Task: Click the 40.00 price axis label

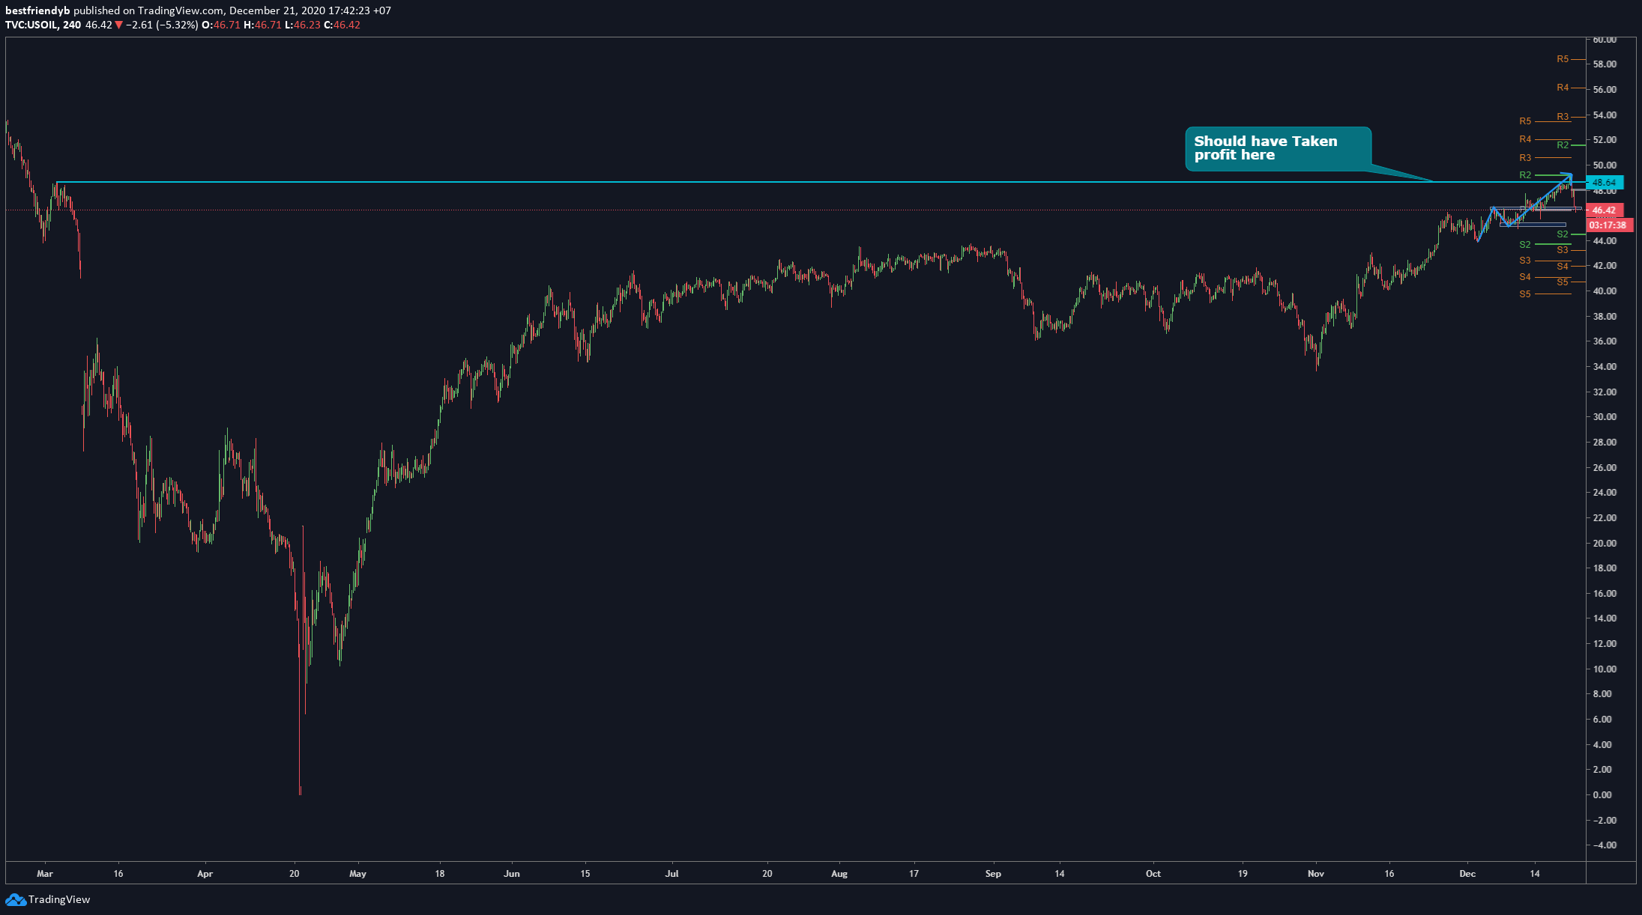Action: point(1605,291)
